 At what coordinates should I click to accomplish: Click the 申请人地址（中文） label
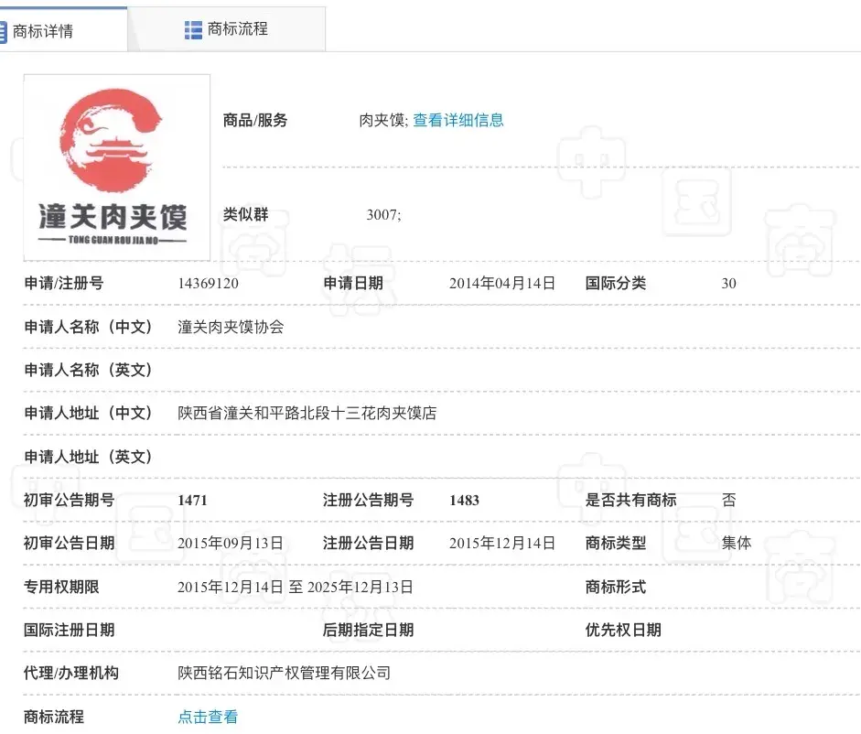pyautogui.click(x=89, y=413)
